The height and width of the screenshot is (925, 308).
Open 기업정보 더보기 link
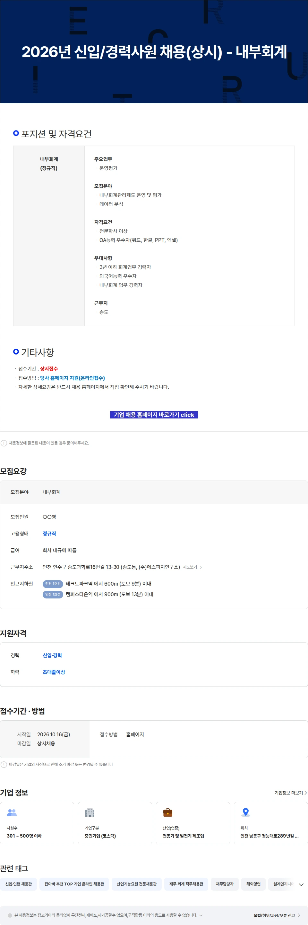290,793
